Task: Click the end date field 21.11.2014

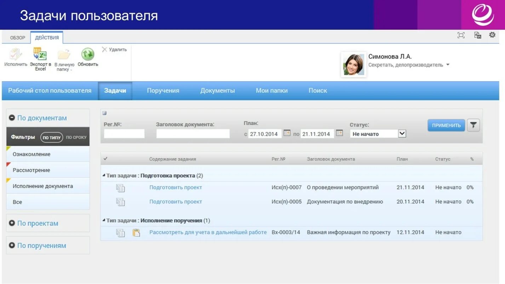Action: [317, 134]
